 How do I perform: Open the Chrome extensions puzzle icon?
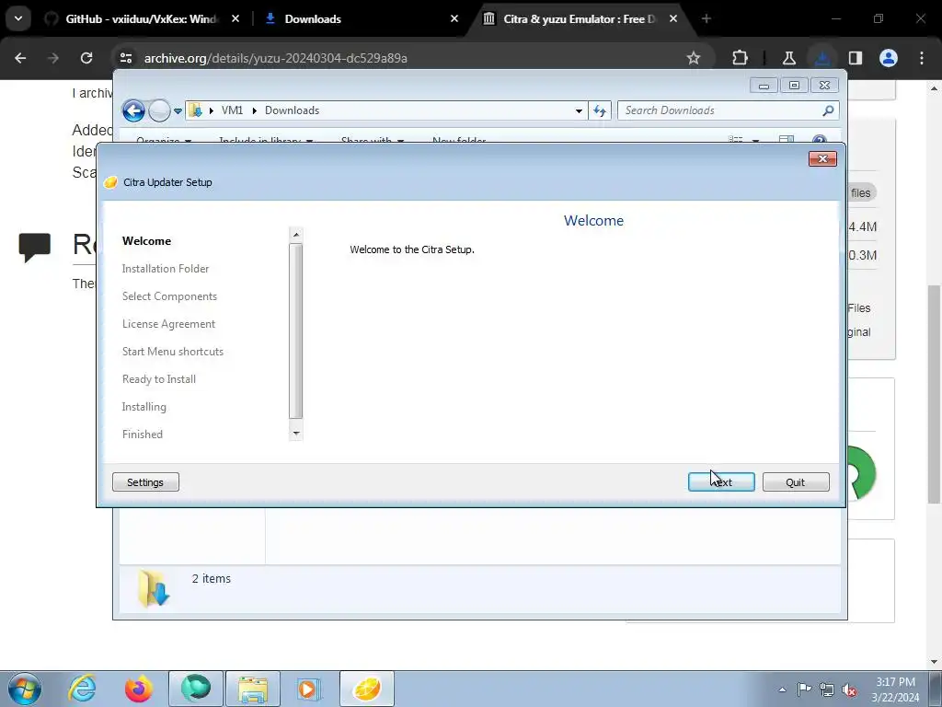741,58
